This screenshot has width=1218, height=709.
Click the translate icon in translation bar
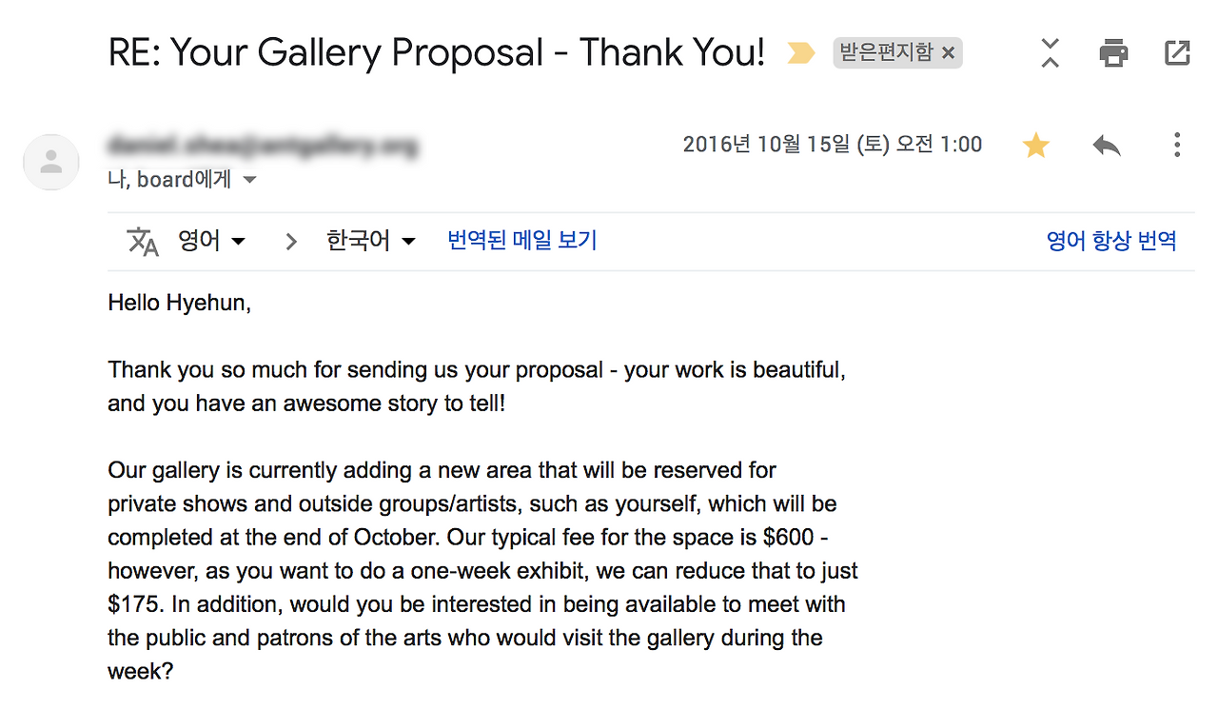tap(143, 242)
